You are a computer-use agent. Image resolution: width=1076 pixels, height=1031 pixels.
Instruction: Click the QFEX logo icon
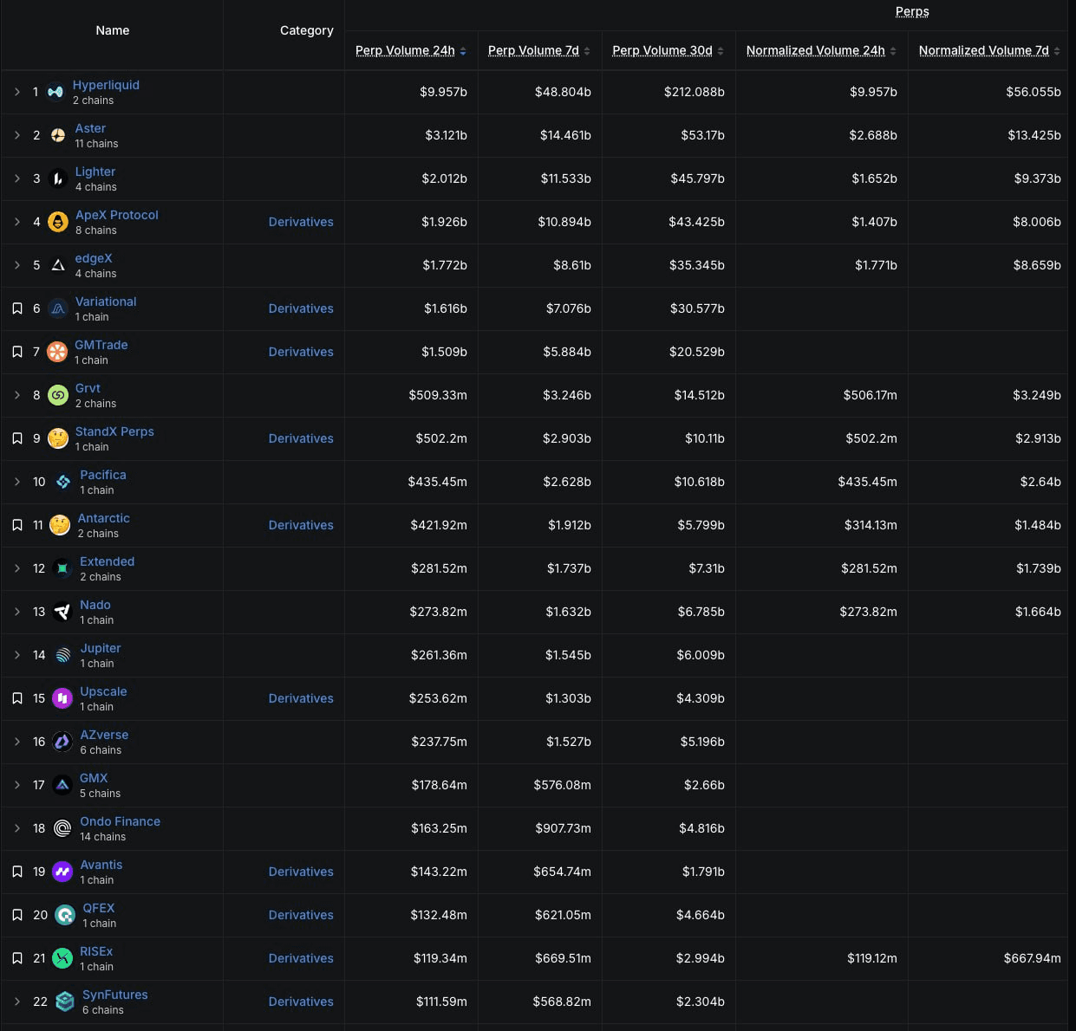[x=65, y=915]
